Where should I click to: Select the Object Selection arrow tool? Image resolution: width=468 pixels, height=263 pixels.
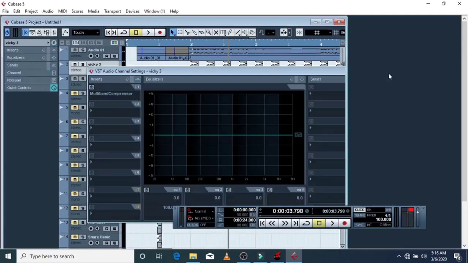[173, 33]
